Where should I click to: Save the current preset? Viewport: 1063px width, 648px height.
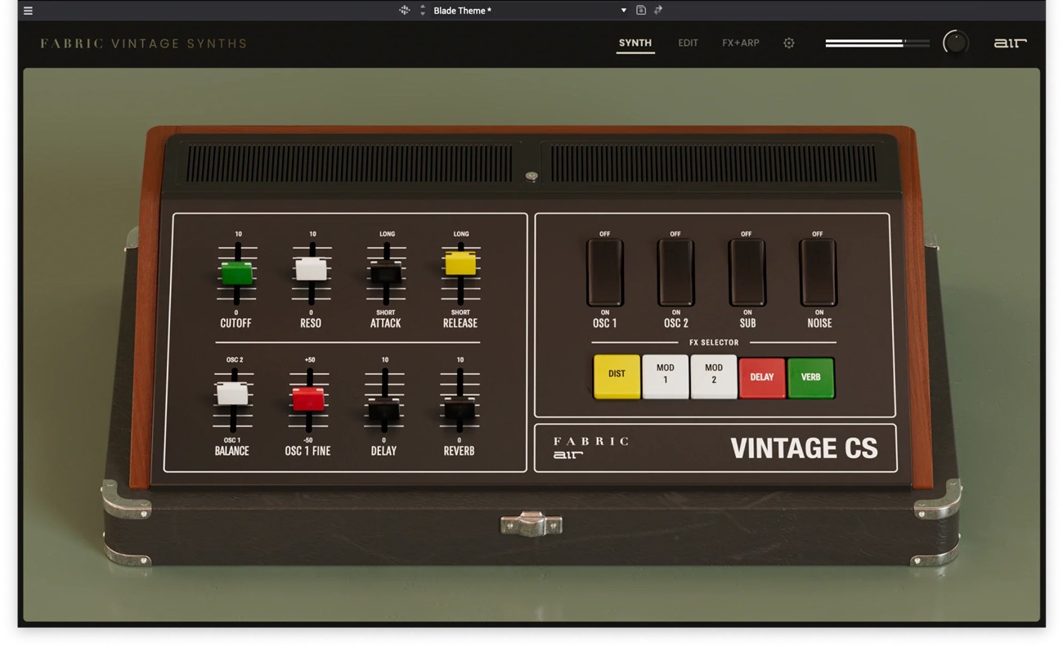[x=641, y=11]
